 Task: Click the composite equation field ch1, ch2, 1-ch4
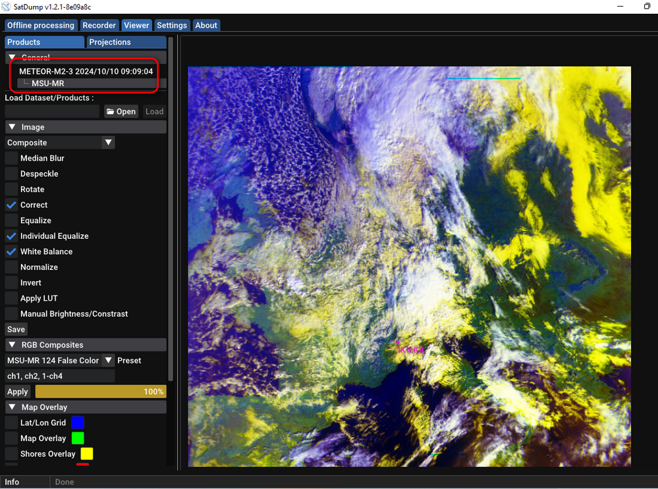(x=59, y=376)
